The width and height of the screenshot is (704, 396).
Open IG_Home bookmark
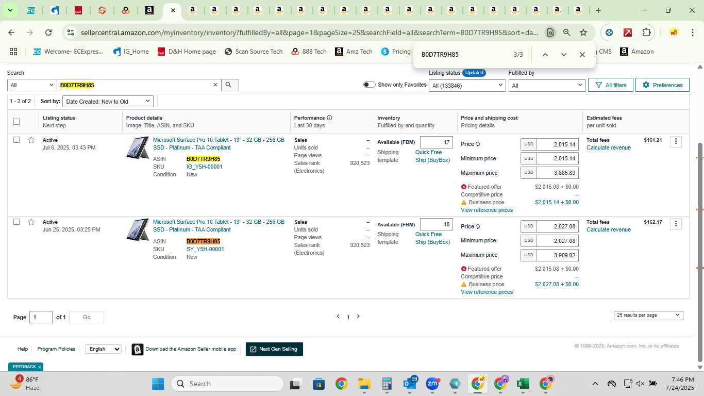(130, 52)
